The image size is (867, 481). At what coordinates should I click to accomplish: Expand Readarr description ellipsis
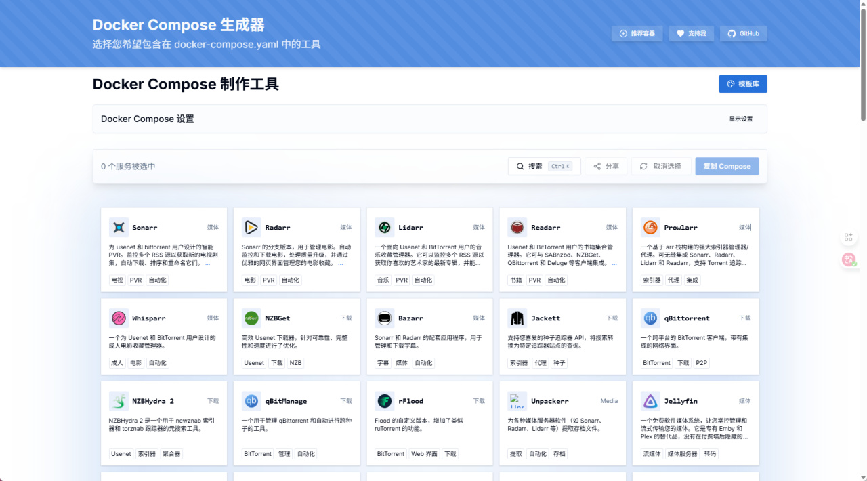[x=614, y=263]
